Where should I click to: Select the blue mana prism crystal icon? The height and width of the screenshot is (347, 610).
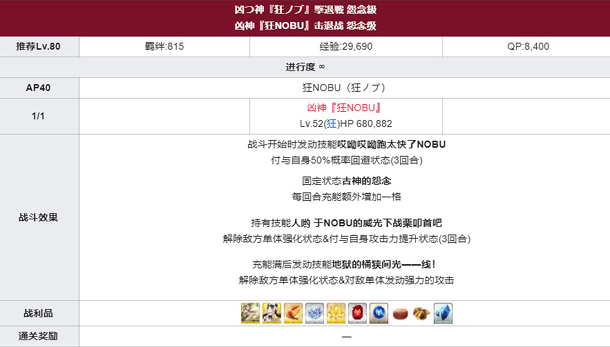[x=443, y=313]
